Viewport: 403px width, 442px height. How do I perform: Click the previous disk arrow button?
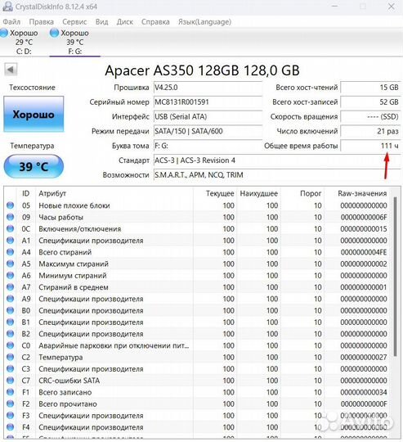point(11,70)
